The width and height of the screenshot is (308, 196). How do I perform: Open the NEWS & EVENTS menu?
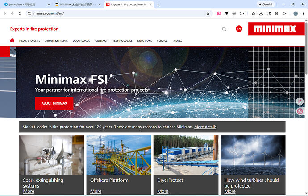[x=29, y=41]
